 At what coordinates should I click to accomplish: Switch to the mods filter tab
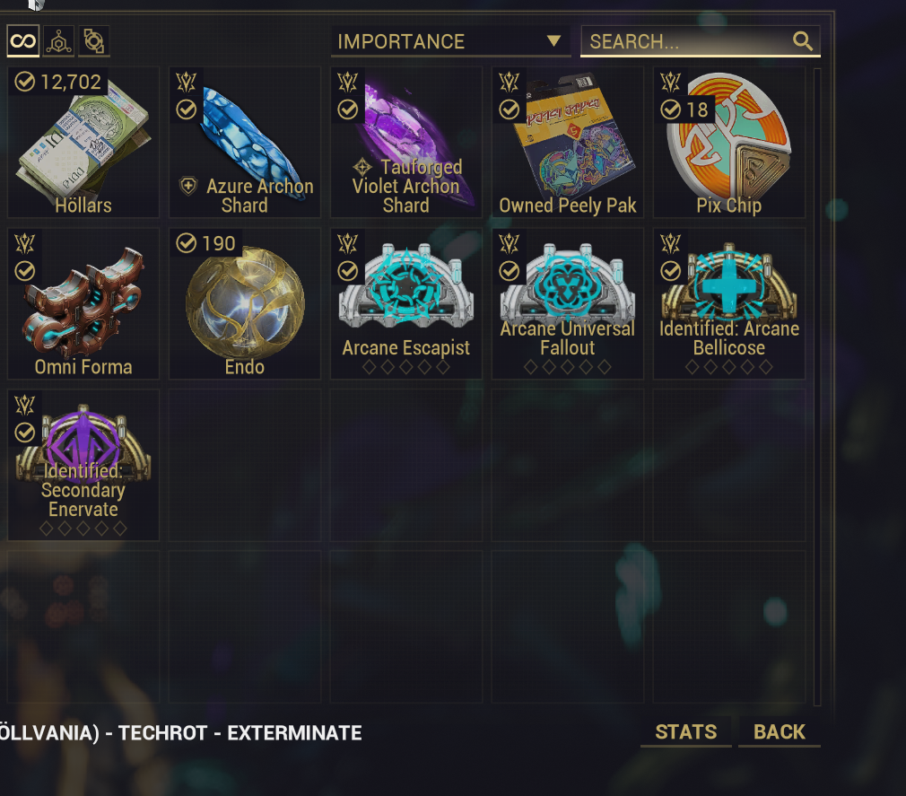point(93,41)
